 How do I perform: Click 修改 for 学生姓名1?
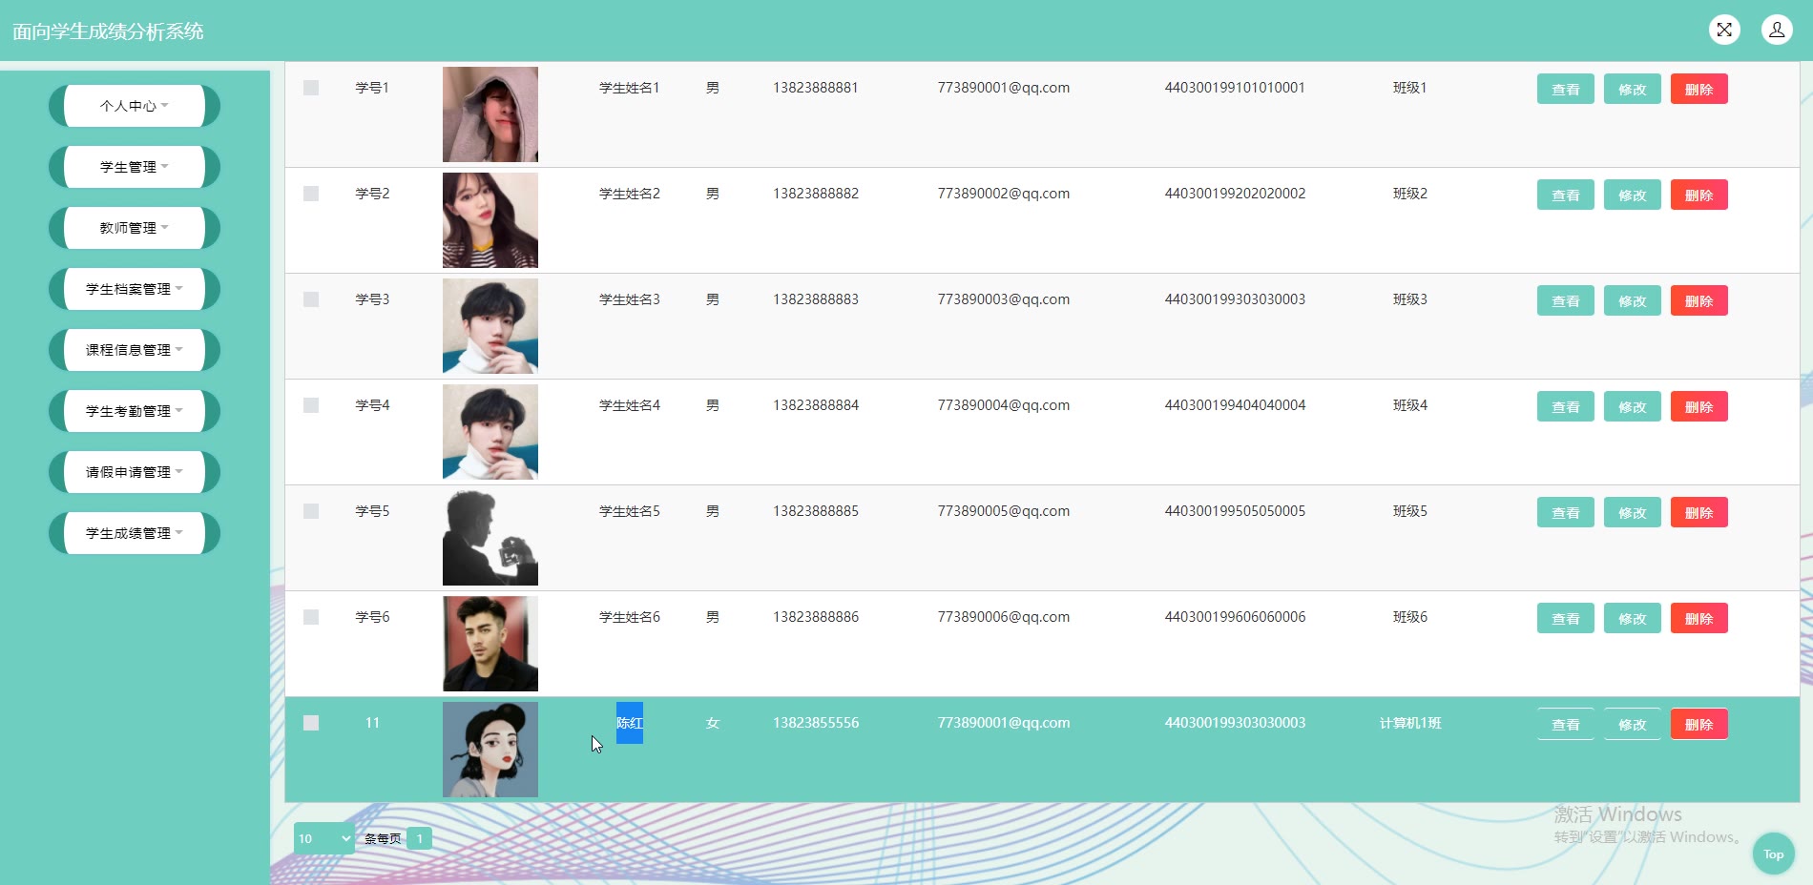click(x=1632, y=89)
